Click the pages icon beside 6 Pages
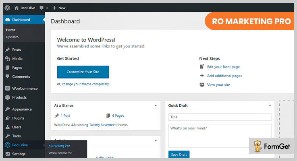This screenshot has width=297, height=161. point(108,116)
